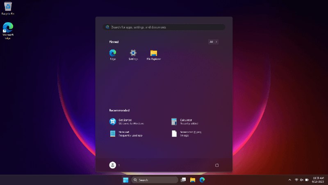This screenshot has height=185, width=328.
Task: Click the 'Recently added' text under Calculator
Action: tap(189, 124)
